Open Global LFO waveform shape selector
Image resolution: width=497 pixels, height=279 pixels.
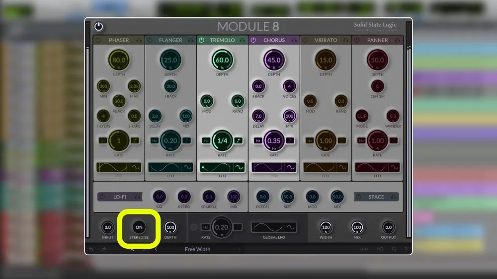(x=291, y=227)
